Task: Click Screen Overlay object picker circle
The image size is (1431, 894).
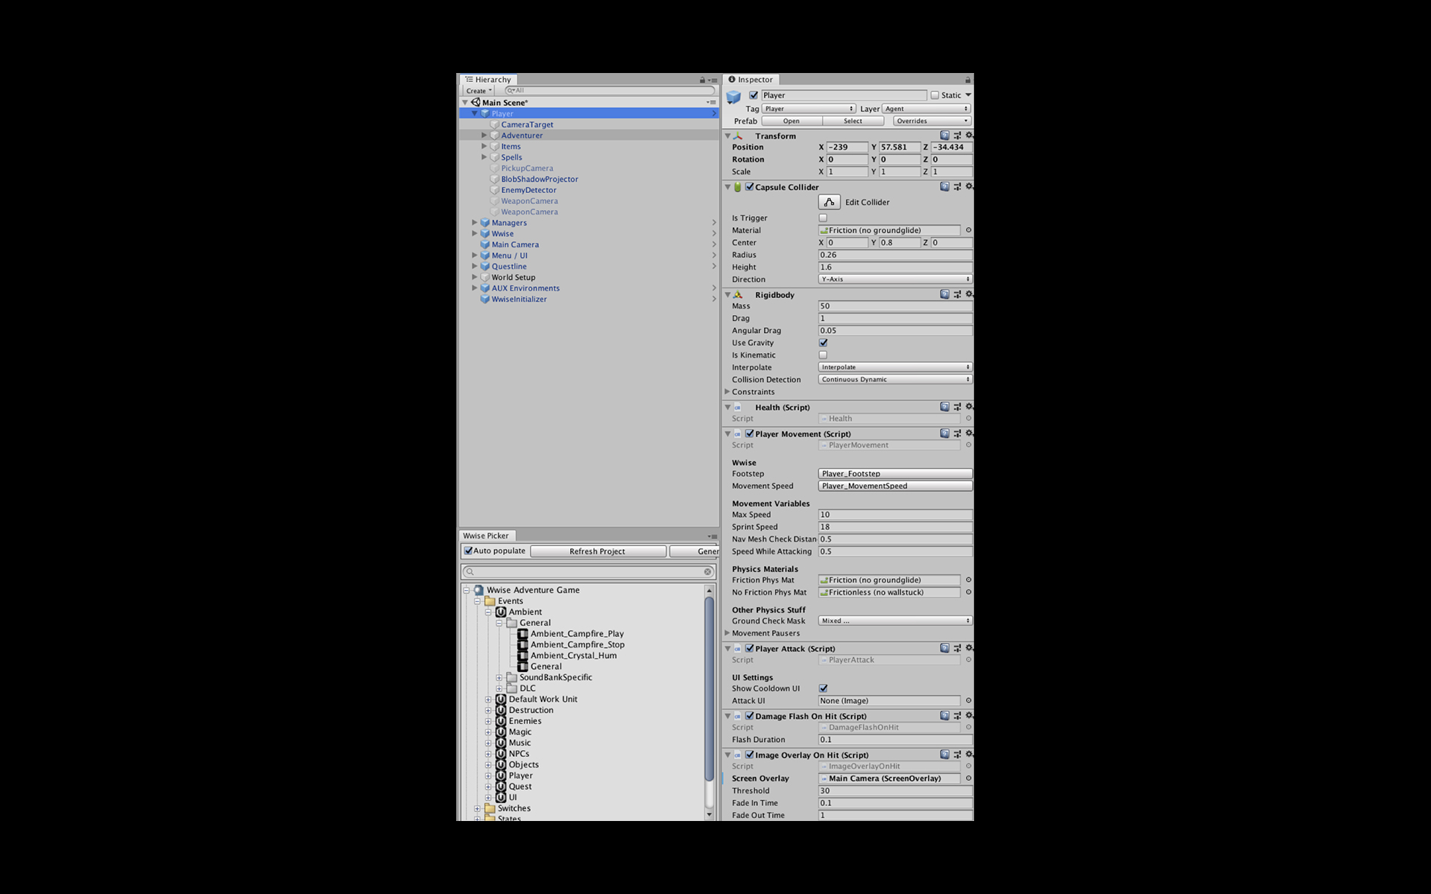Action: click(x=968, y=779)
